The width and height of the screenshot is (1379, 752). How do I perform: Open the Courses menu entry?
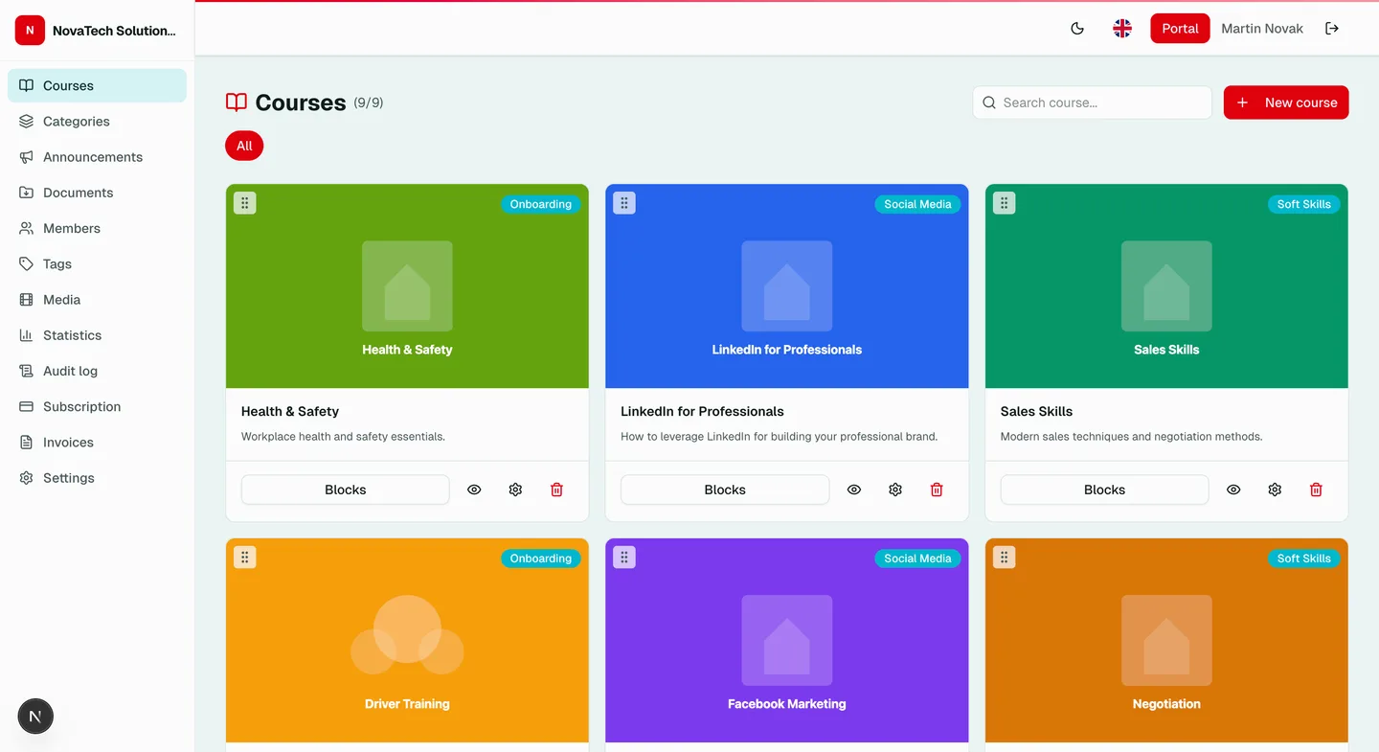coord(67,85)
